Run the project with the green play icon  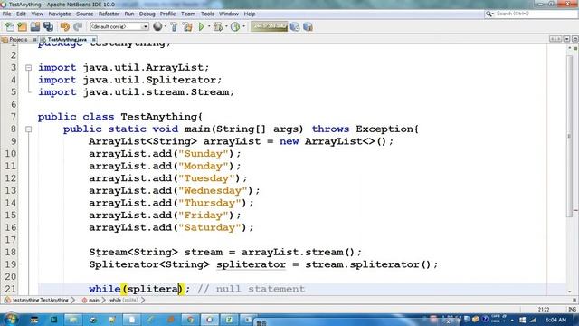coord(201,26)
